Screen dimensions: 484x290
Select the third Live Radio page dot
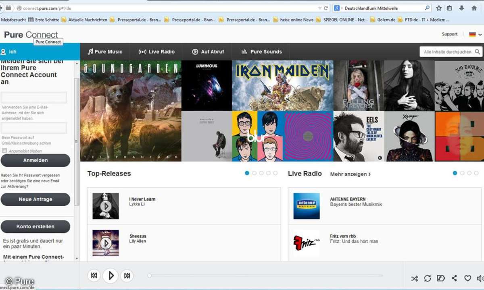(x=469, y=173)
